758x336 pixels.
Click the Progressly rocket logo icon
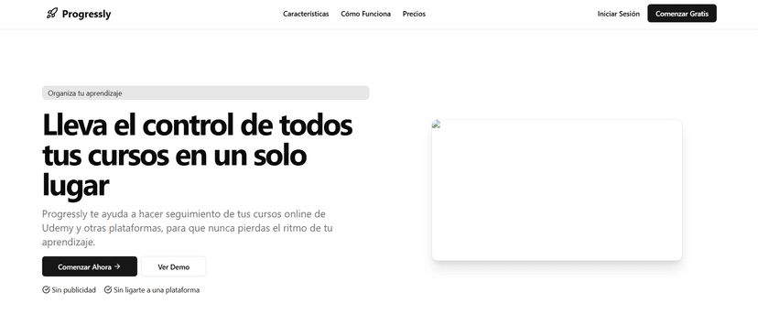tap(52, 14)
